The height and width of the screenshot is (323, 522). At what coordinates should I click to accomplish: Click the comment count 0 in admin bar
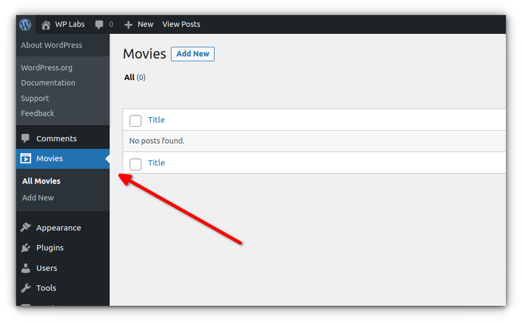point(111,24)
